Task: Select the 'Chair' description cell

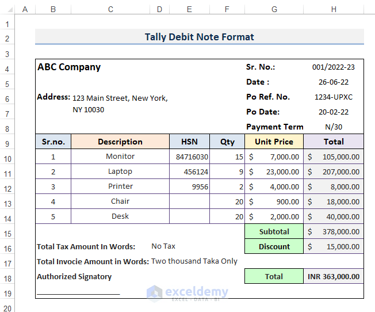Action: click(120, 201)
